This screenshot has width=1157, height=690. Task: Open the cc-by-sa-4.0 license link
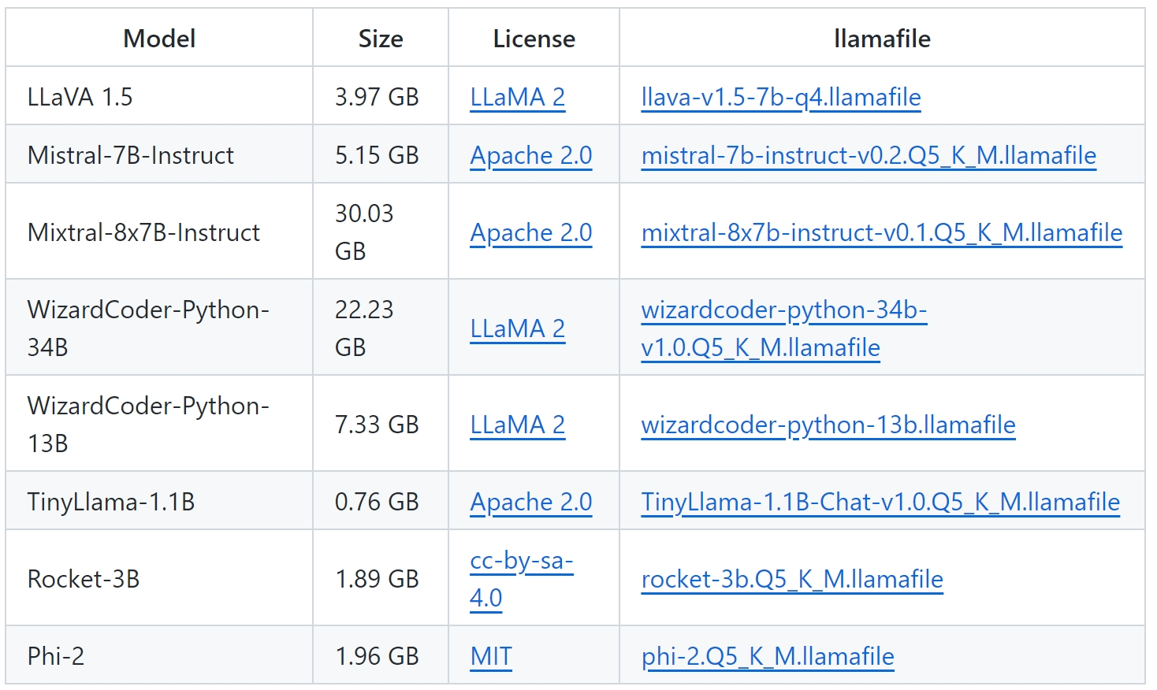(522, 579)
